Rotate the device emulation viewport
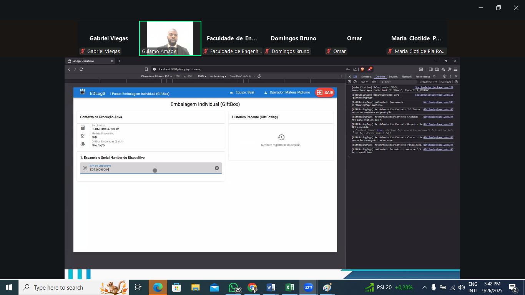The image size is (525, 295). [x=259, y=76]
